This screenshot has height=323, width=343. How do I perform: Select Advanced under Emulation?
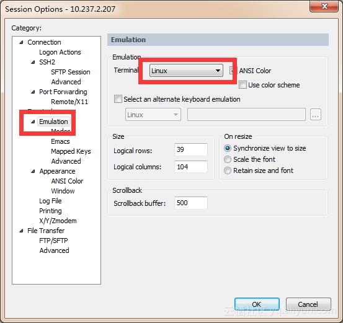coord(66,161)
